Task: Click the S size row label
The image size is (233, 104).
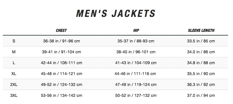Action: coord(14,41)
